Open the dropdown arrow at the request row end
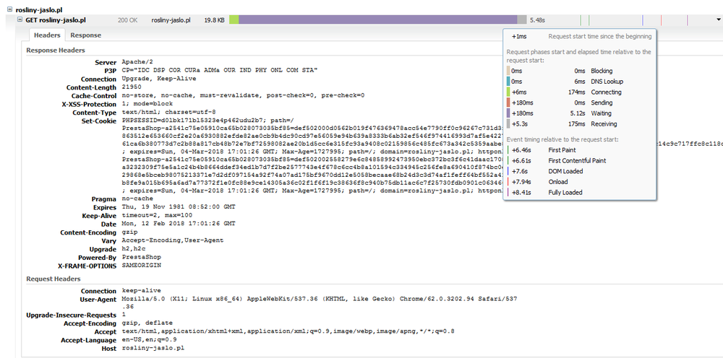The image size is (723, 358). (719, 19)
